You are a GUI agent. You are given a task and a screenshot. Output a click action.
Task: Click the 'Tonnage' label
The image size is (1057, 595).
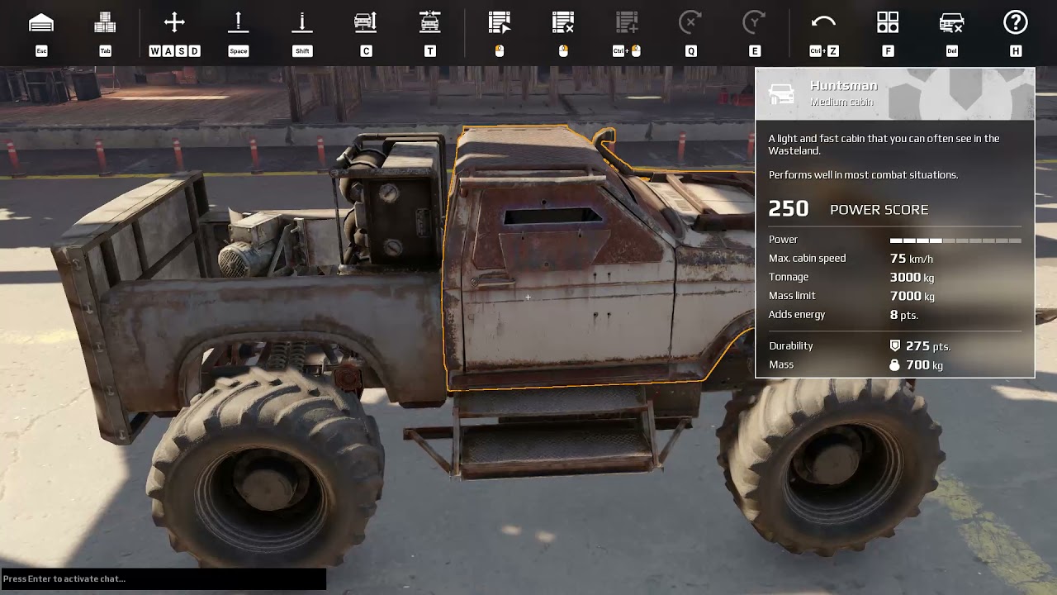tap(788, 277)
